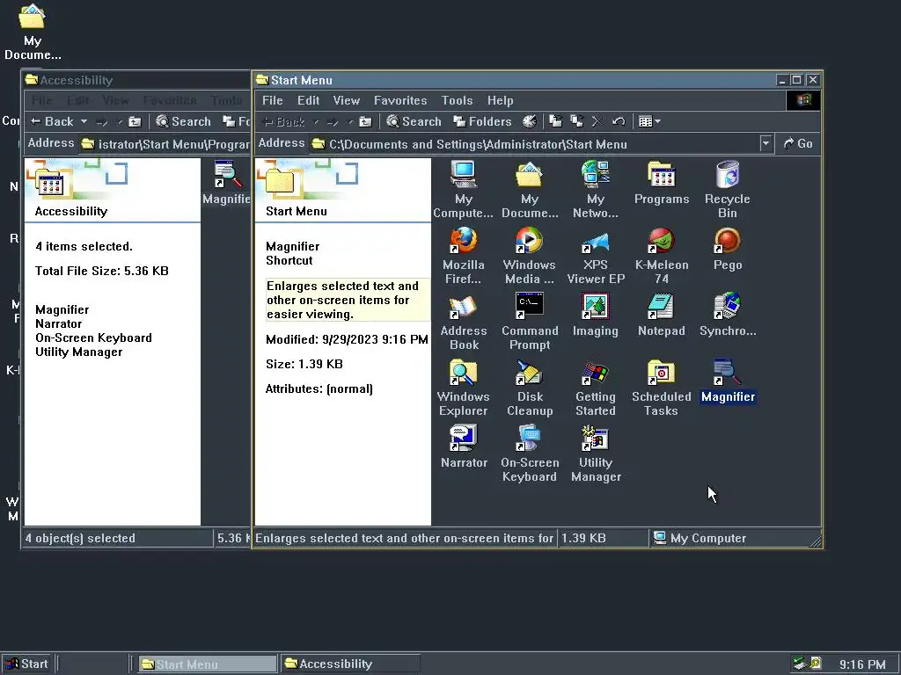
Task: Select the Pego shortcut icon
Action: click(728, 249)
